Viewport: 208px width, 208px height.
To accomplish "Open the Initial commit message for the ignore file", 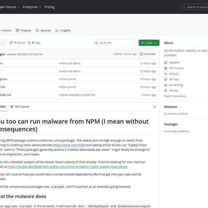I will click(x=67, y=79).
